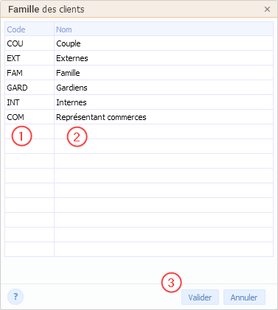
Task: Select the Internes name cell
Action: pos(164,102)
